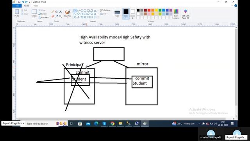Select the Down arrow shape
The width and height of the screenshot is (250, 141).
[x=75, y=17]
